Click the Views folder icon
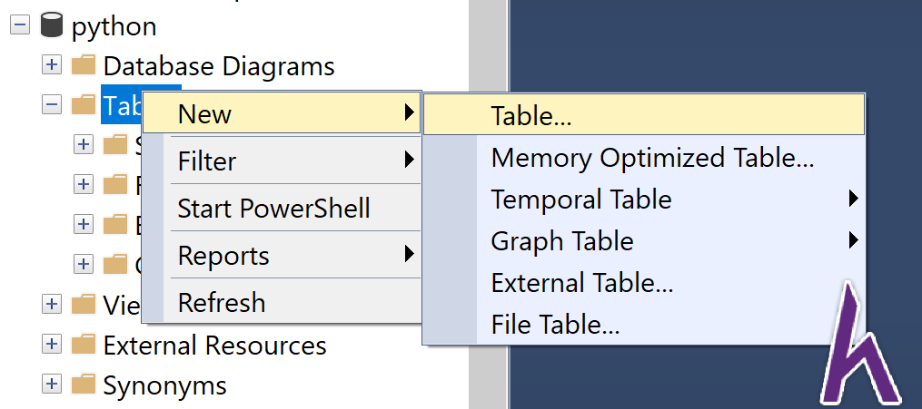The width and height of the screenshot is (922, 409). (84, 304)
